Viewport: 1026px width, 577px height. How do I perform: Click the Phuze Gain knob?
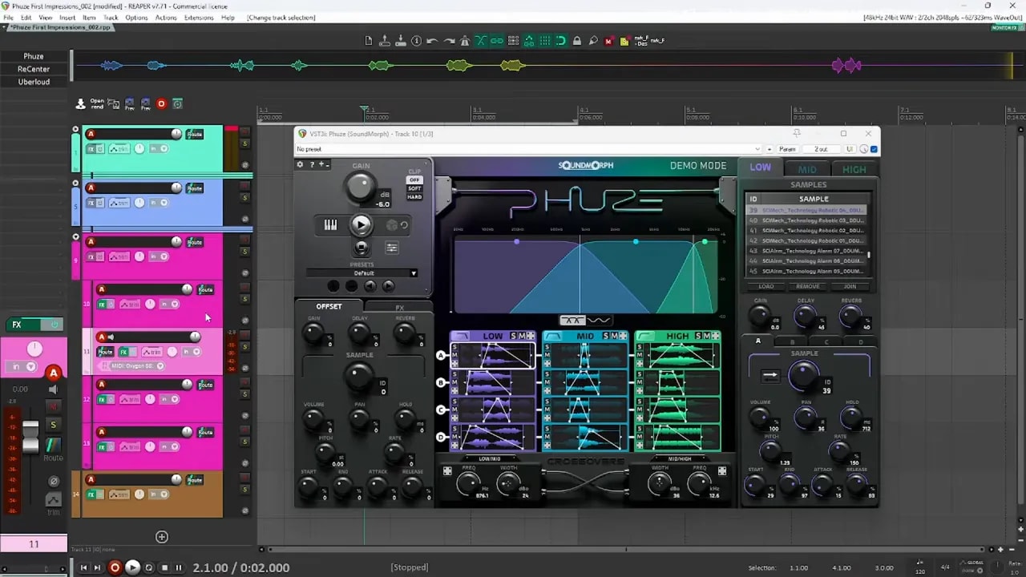pyautogui.click(x=361, y=187)
